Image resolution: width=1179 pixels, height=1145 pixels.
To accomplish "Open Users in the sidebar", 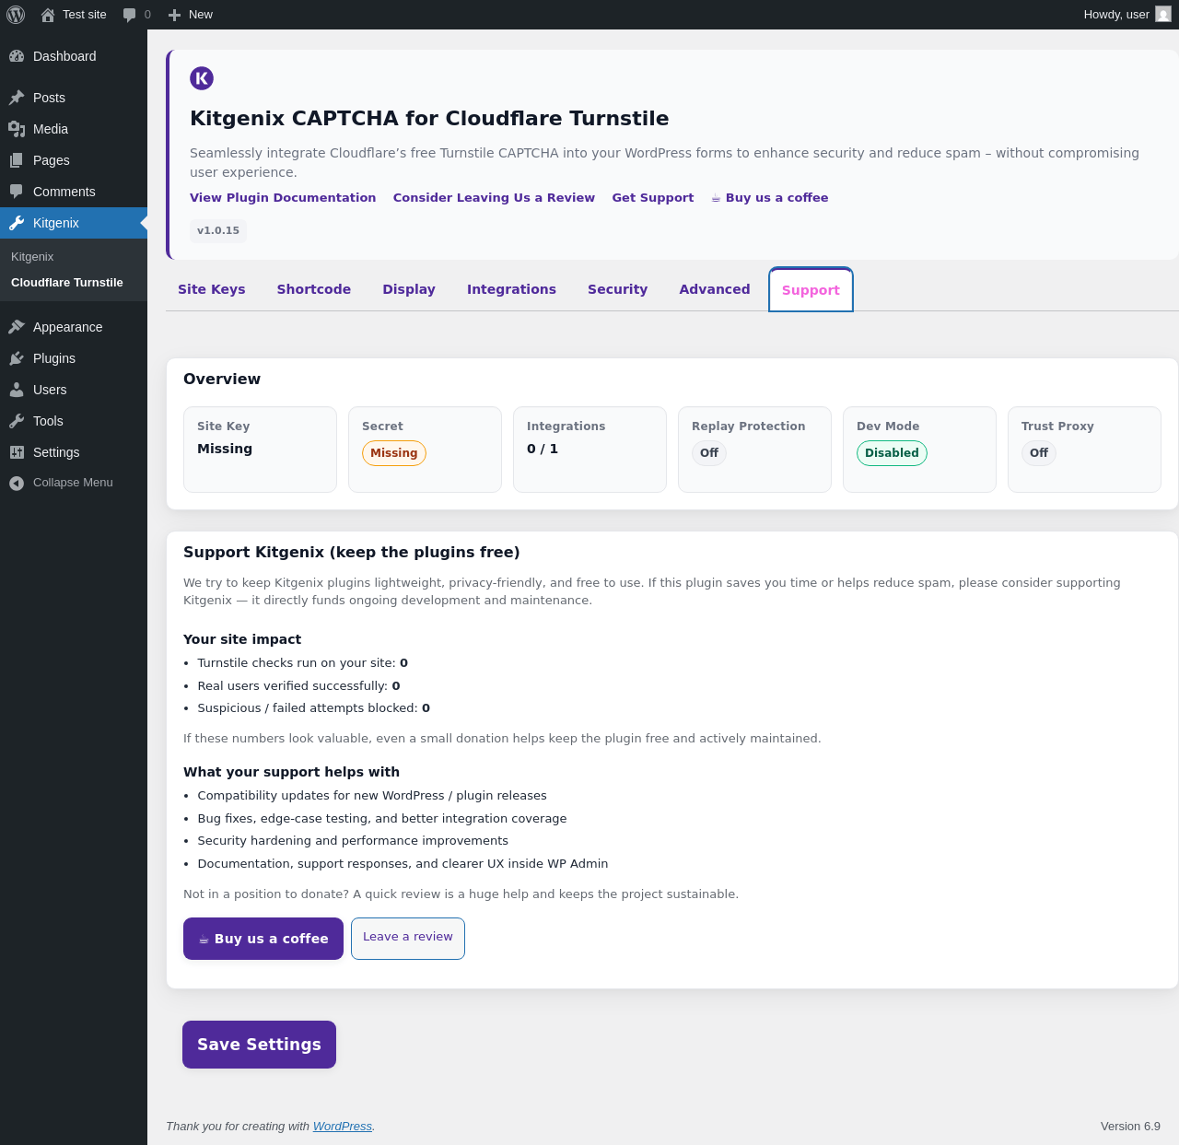I will 74,390.
